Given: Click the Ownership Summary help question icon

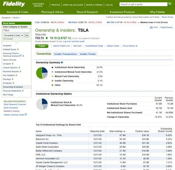Looking at the screenshot, I should pyautogui.click(x=62, y=63).
